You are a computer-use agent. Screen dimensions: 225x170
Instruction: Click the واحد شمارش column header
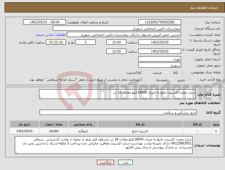(x=83, y=124)
